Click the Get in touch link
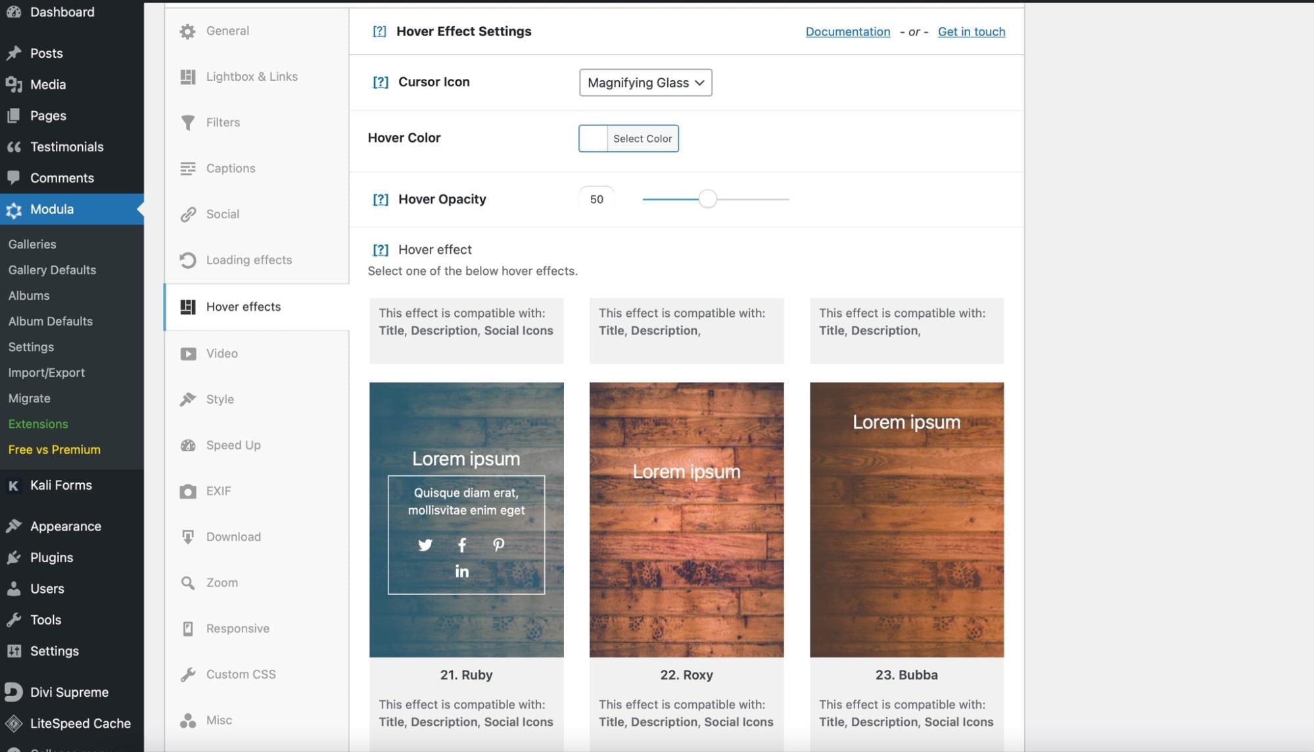This screenshot has width=1314, height=752. (x=971, y=32)
